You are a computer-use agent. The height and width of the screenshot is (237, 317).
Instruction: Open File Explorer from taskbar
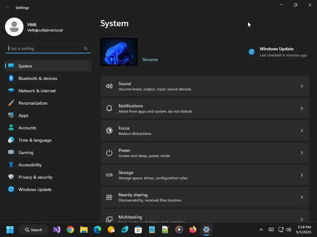click(x=84, y=230)
